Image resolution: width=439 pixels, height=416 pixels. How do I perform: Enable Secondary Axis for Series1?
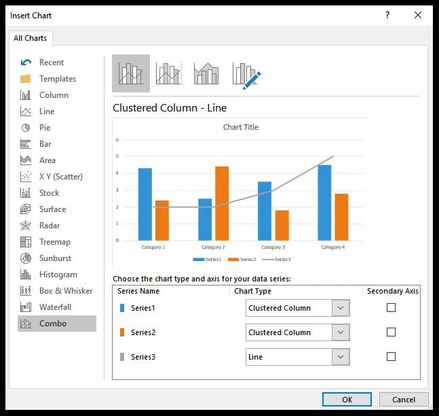point(391,308)
